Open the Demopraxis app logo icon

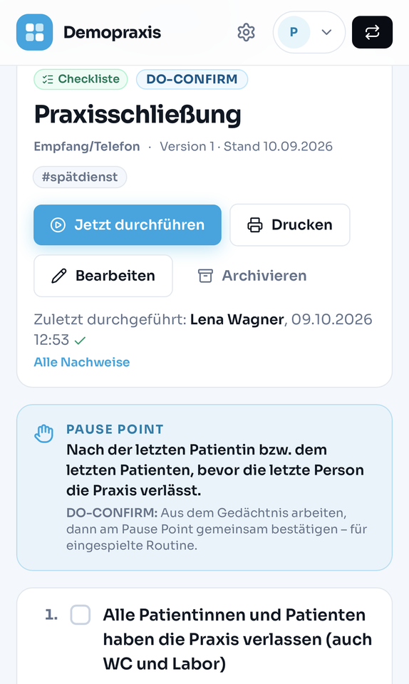coord(34,32)
